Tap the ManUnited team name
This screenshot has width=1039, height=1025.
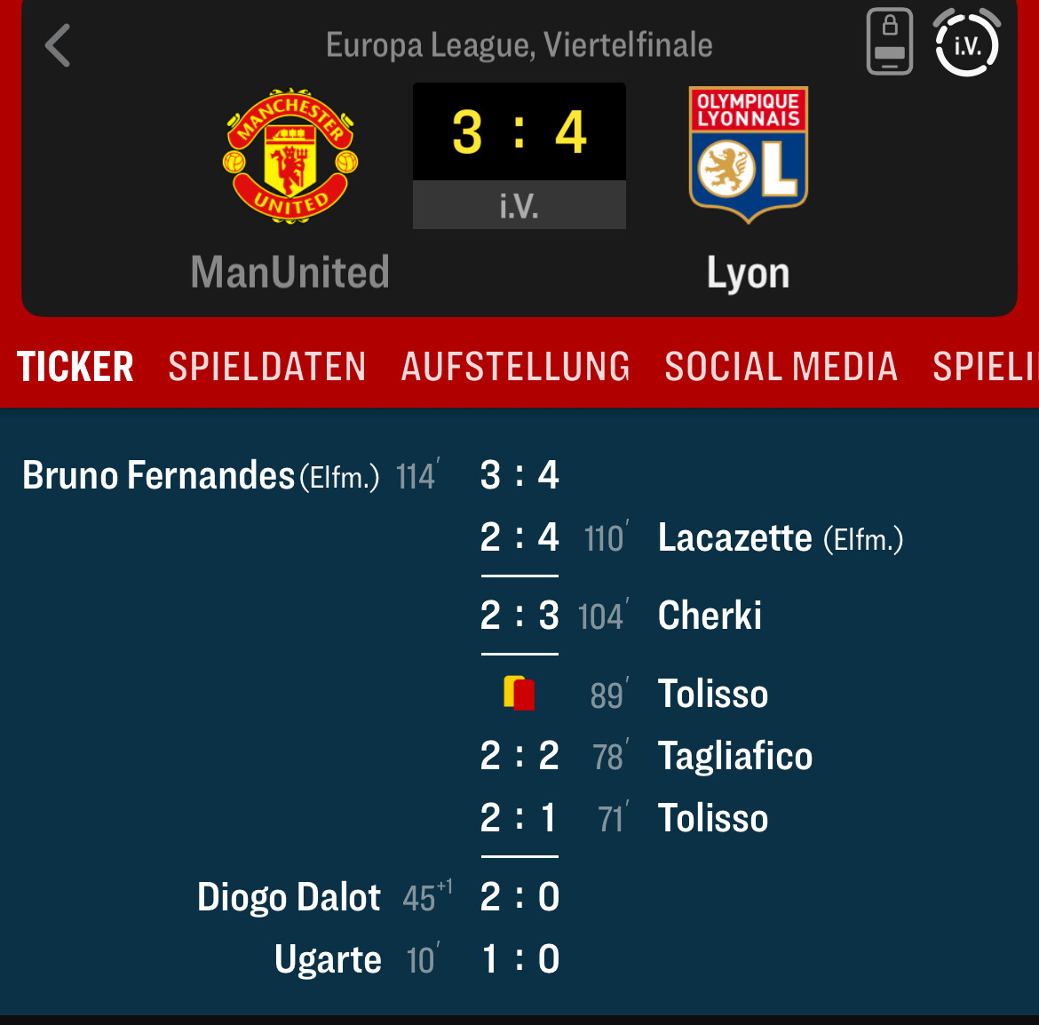point(290,272)
